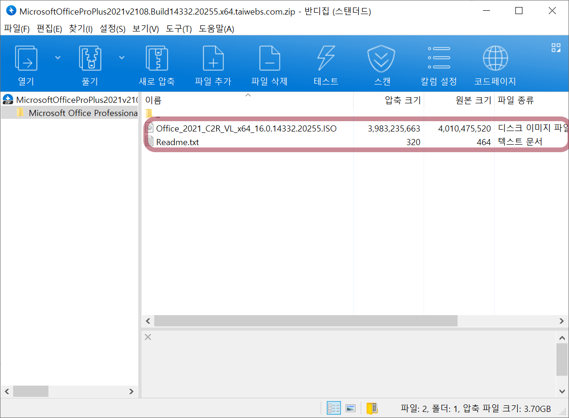Click the Readme.txt original size 464 cell
The image size is (569, 418).
point(483,142)
